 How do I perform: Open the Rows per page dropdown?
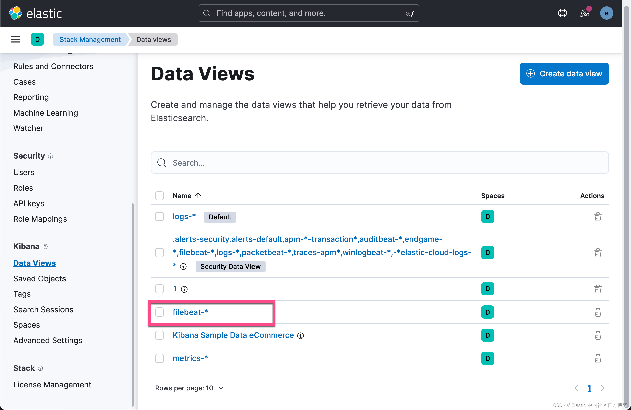click(189, 388)
